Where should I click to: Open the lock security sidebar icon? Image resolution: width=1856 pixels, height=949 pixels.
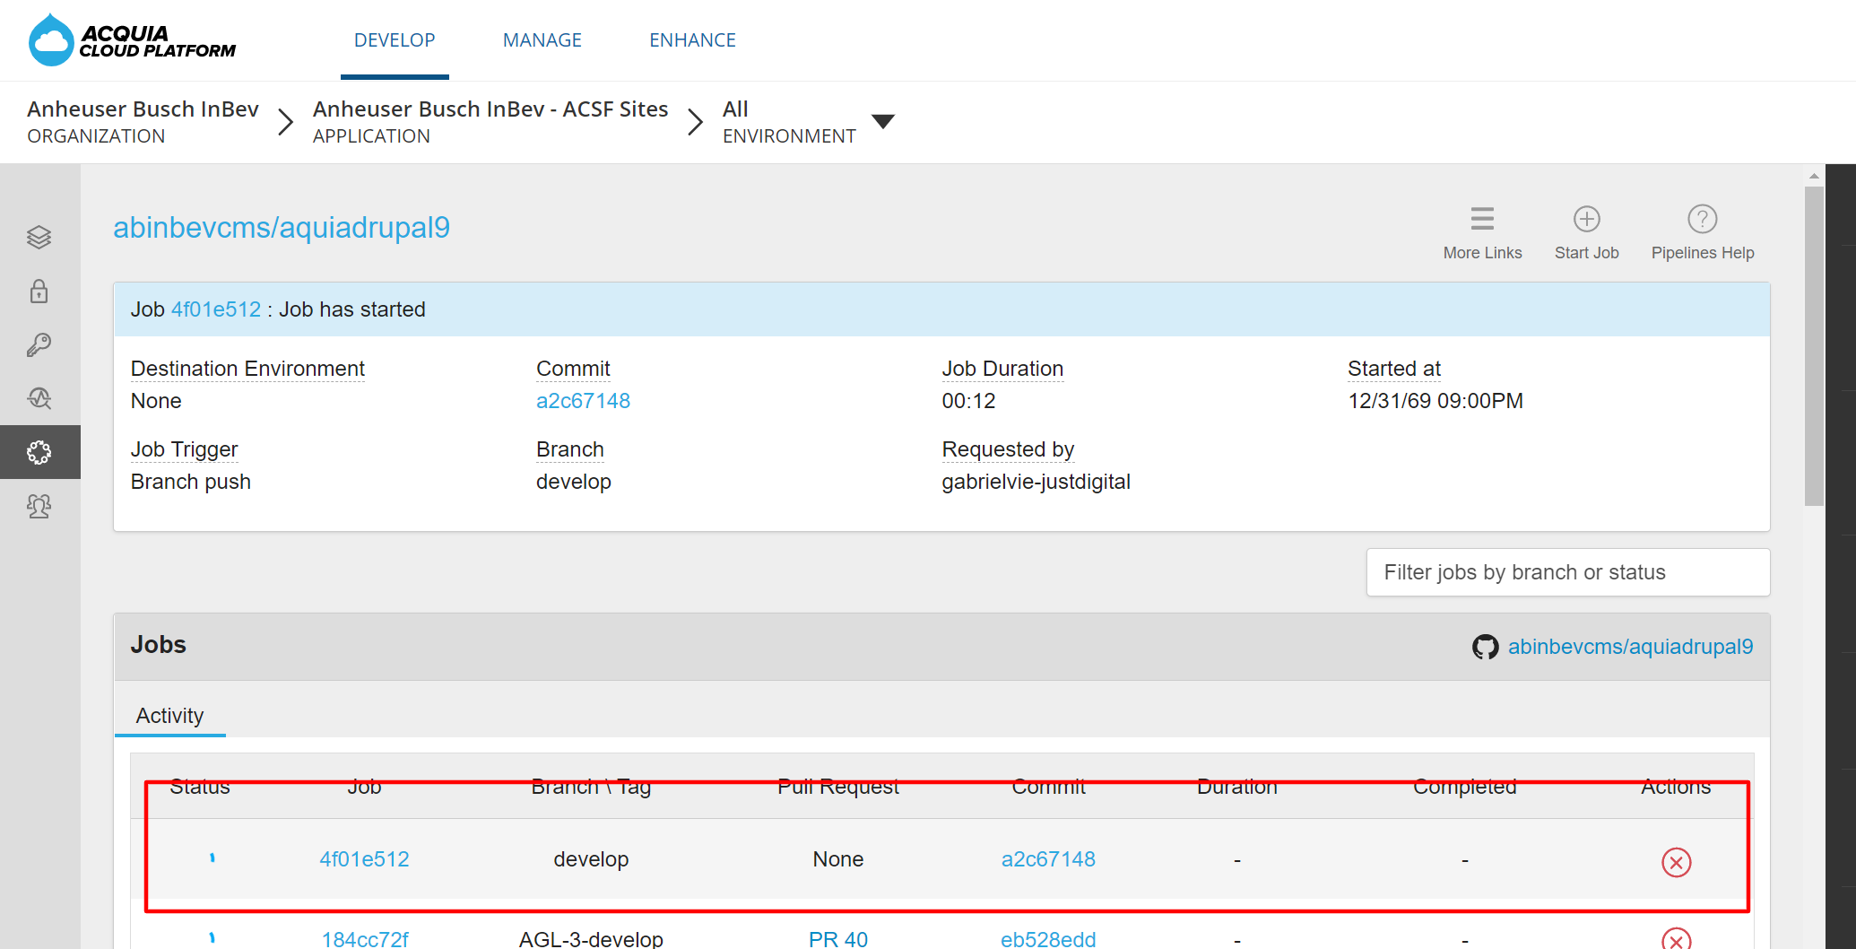pyautogui.click(x=39, y=291)
